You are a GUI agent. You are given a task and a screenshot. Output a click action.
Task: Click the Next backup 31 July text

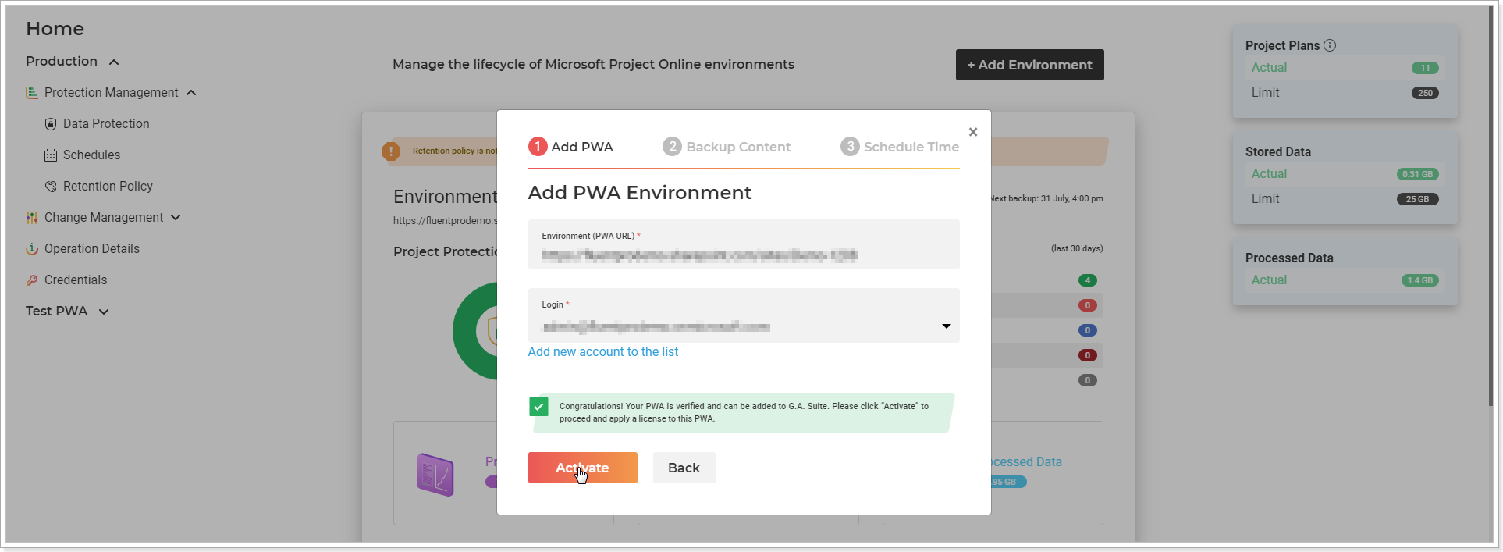click(1046, 198)
